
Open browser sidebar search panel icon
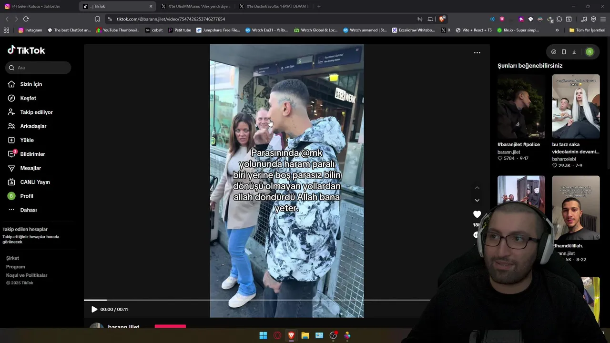(x=569, y=19)
